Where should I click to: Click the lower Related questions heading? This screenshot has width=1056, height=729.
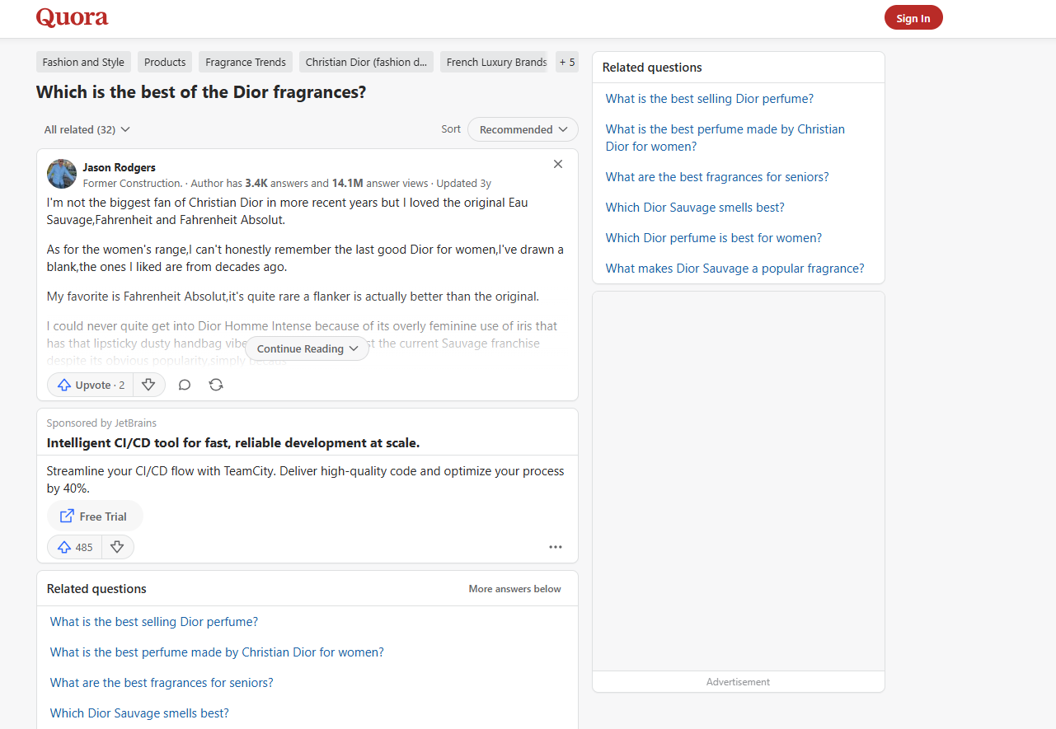tap(96, 589)
